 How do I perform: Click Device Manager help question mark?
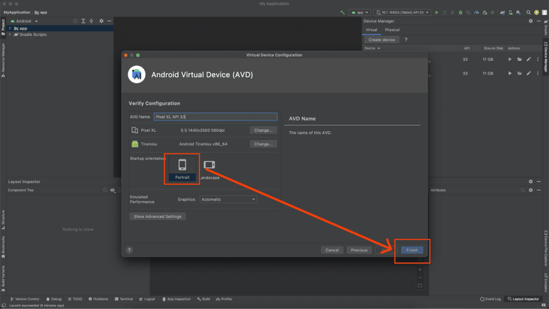(406, 40)
